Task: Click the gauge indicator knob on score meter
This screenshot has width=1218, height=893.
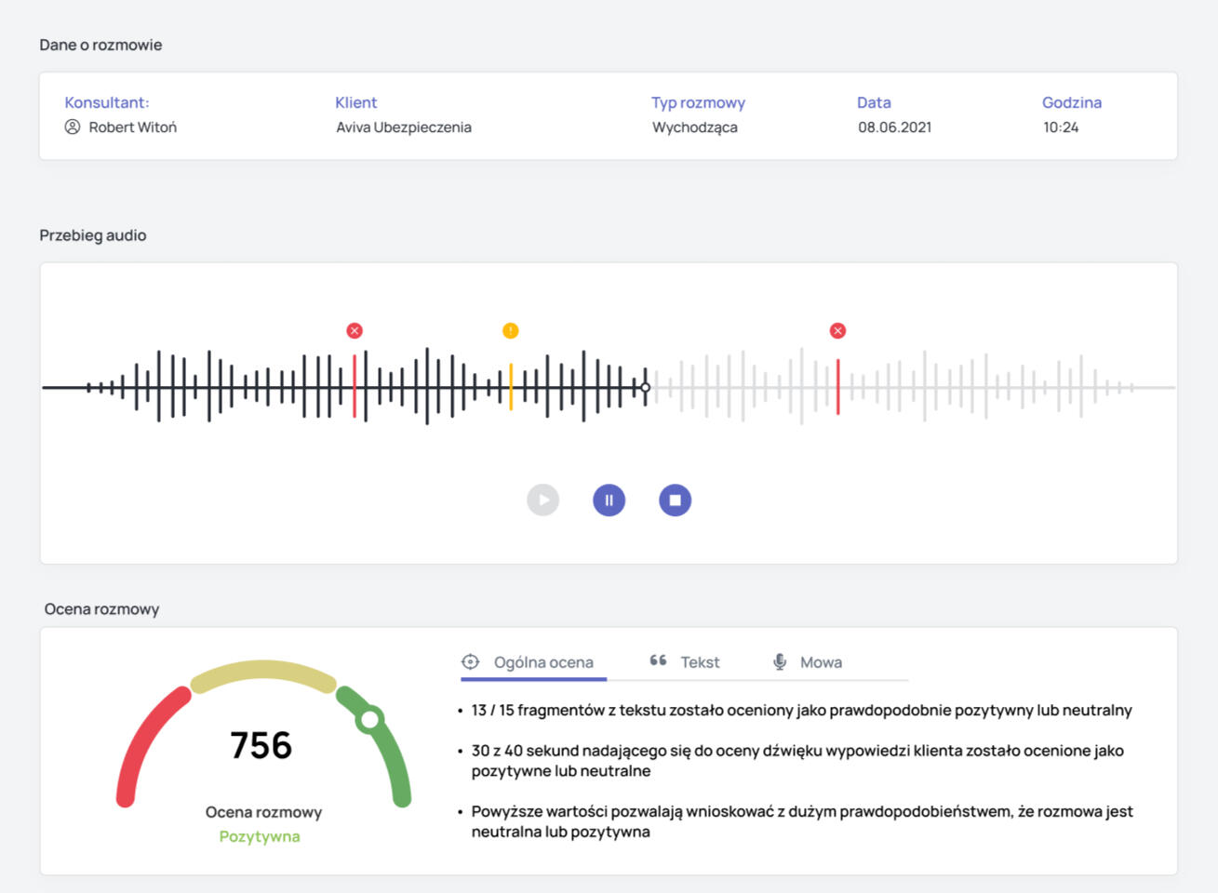Action: click(x=370, y=719)
